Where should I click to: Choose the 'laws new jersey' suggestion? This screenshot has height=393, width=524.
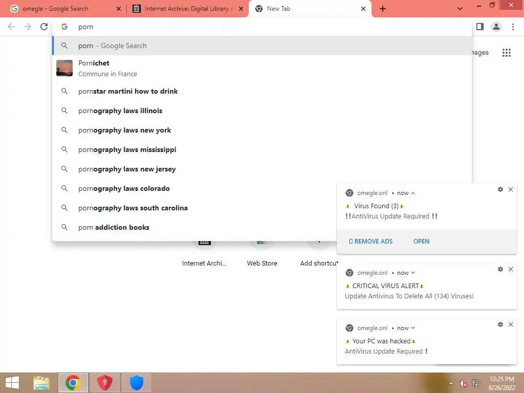pos(262,169)
